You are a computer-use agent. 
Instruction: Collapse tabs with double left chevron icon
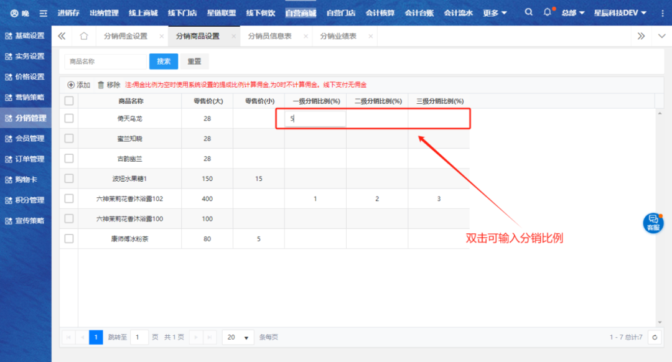pos(62,36)
